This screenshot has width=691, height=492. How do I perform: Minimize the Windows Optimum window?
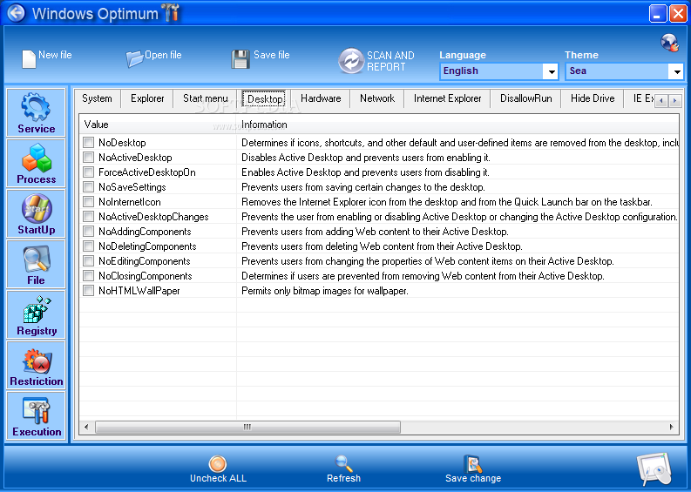click(658, 14)
